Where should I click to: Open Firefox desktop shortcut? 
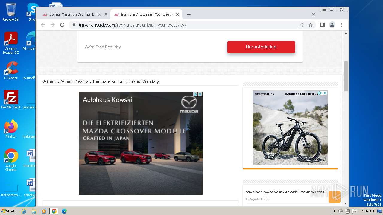click(x=11, y=129)
